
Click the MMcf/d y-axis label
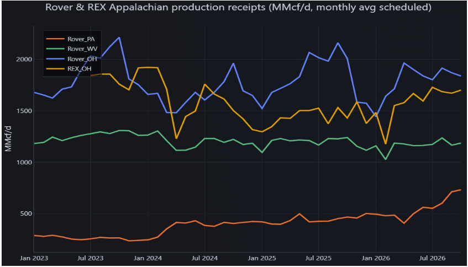pyautogui.click(x=9, y=138)
